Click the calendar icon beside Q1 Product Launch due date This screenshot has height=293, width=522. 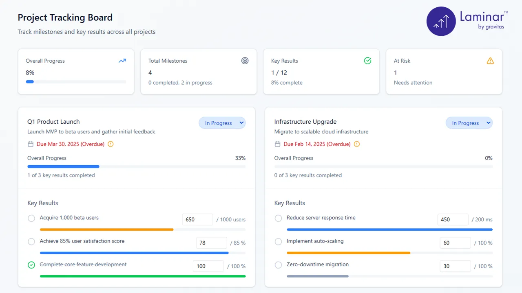pyautogui.click(x=31, y=144)
